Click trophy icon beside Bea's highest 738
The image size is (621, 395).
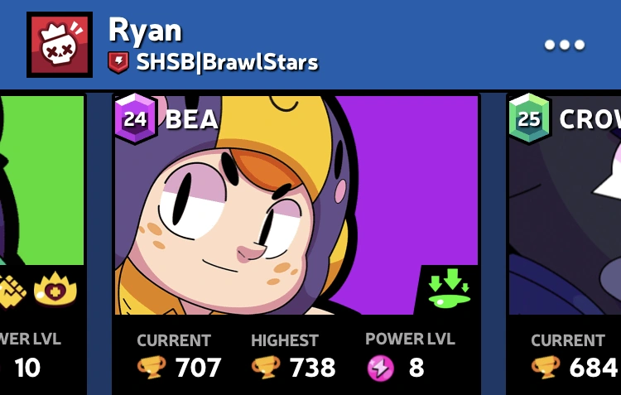coord(266,368)
